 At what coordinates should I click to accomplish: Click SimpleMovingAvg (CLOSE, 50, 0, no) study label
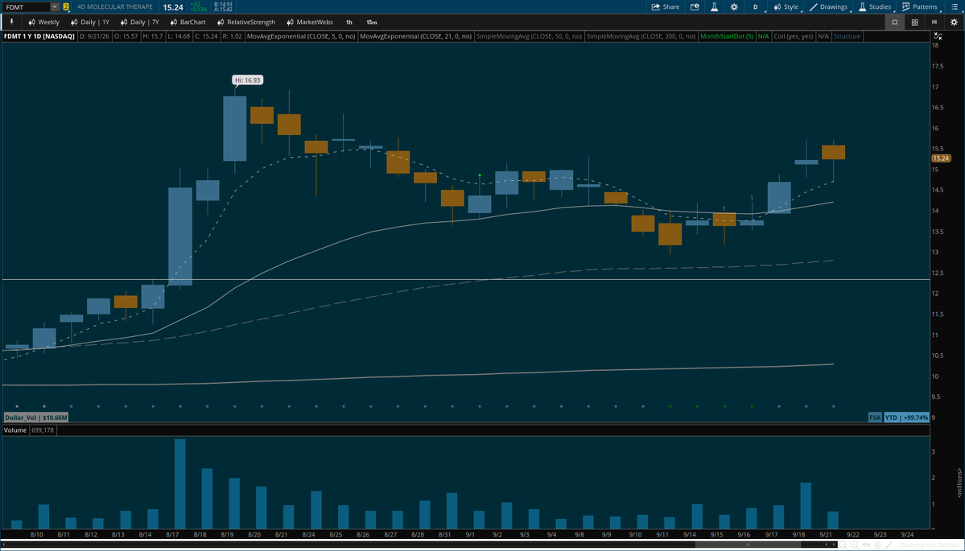(529, 36)
